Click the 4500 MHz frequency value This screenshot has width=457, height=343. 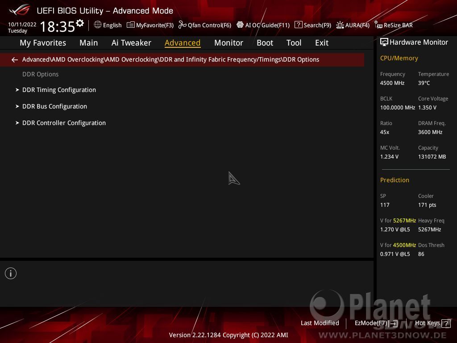[x=392, y=83]
